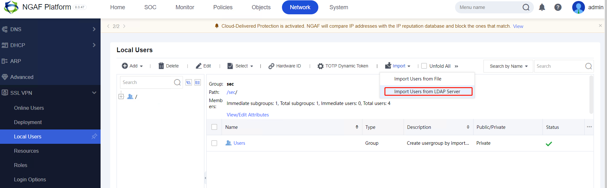This screenshot has height=188, width=607.
Task: Click the search magnifier in Menu name box
Action: 526,7
